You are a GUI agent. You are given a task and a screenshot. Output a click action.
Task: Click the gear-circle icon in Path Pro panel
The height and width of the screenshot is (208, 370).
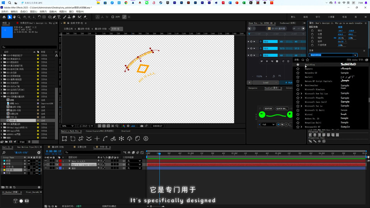(146, 139)
